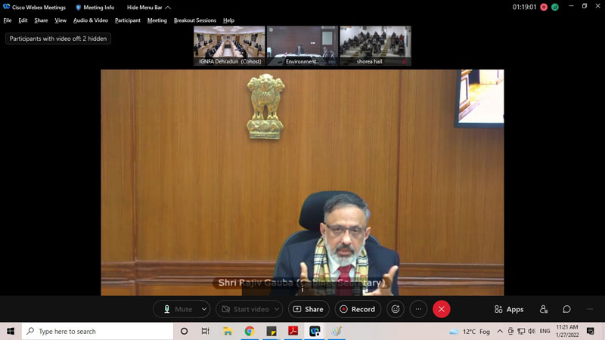The height and width of the screenshot is (340, 605).
Task: Share screen content with Share button
Action: click(309, 309)
